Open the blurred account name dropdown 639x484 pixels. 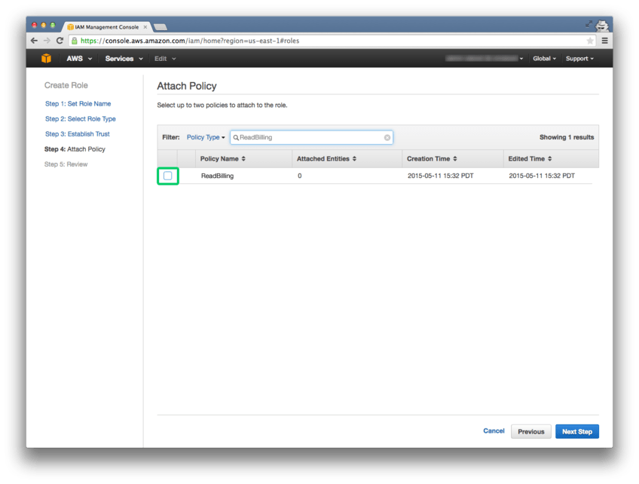[484, 58]
